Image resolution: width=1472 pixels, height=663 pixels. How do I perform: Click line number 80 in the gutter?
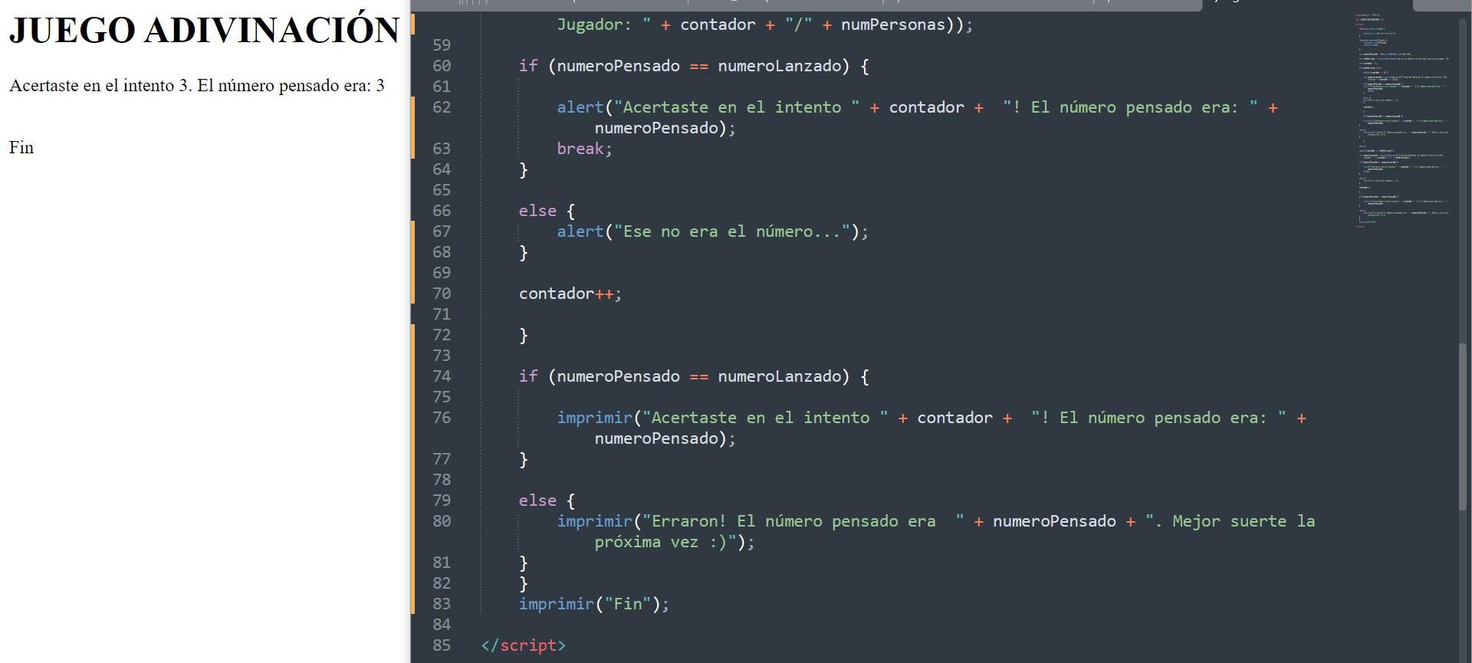tap(442, 521)
